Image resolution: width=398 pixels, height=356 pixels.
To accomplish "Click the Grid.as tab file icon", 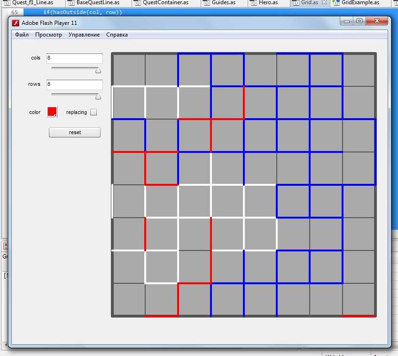I will pos(296,3).
